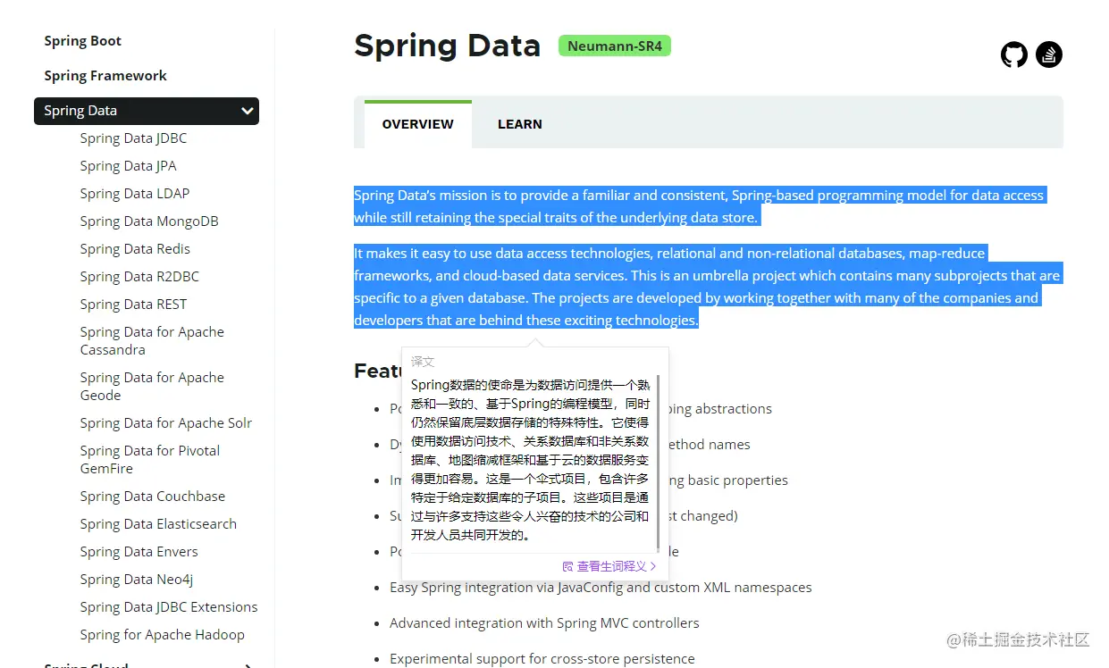Click 'Advanced integration with Spring MVC controllers'
This screenshot has height=668, width=1109.
544,623
